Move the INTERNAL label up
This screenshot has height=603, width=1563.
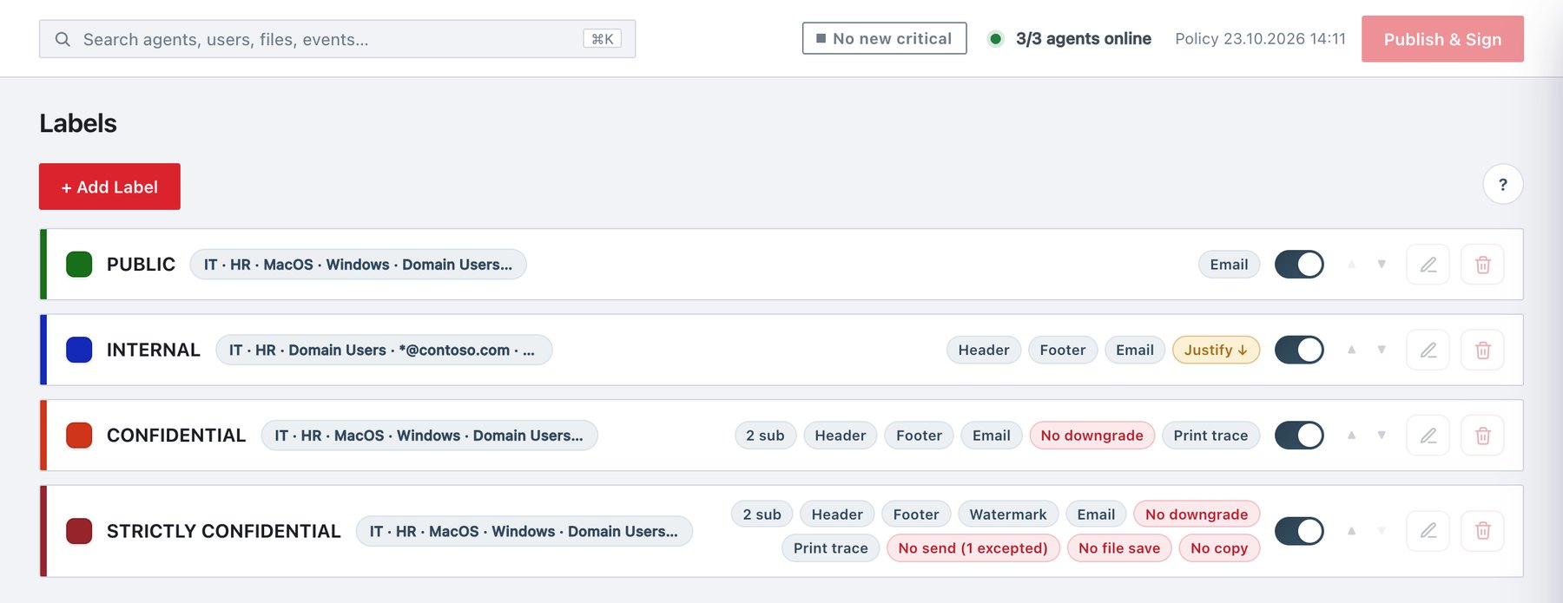[x=1351, y=350]
